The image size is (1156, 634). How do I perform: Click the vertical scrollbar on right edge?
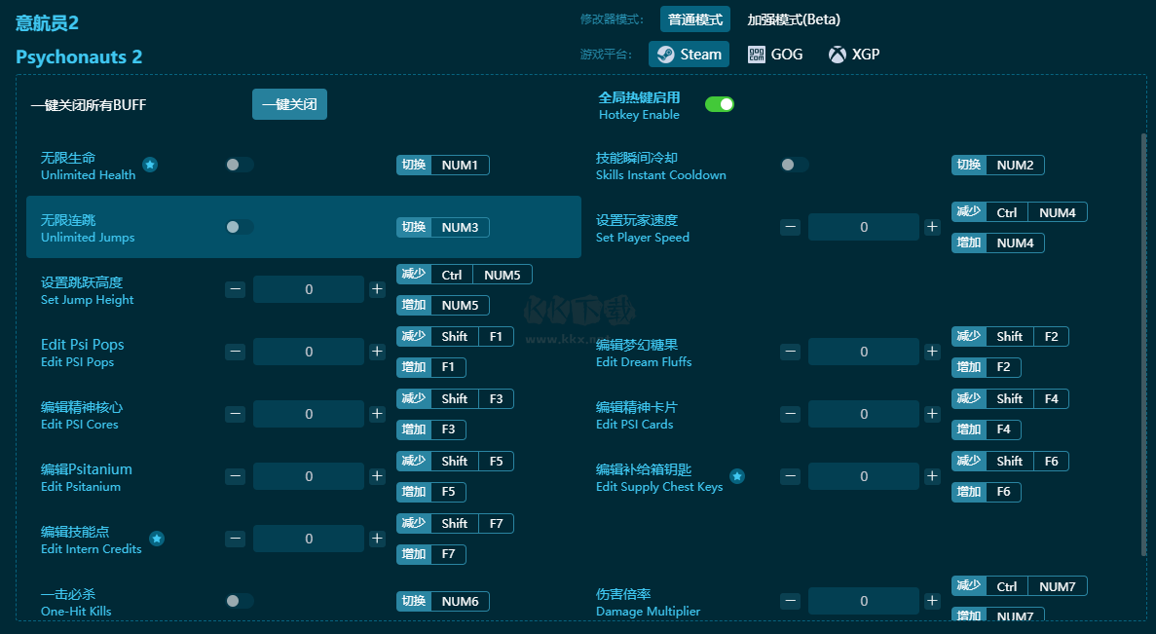click(1143, 345)
